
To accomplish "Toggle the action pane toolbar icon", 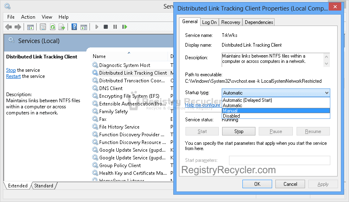I will point(84,27).
